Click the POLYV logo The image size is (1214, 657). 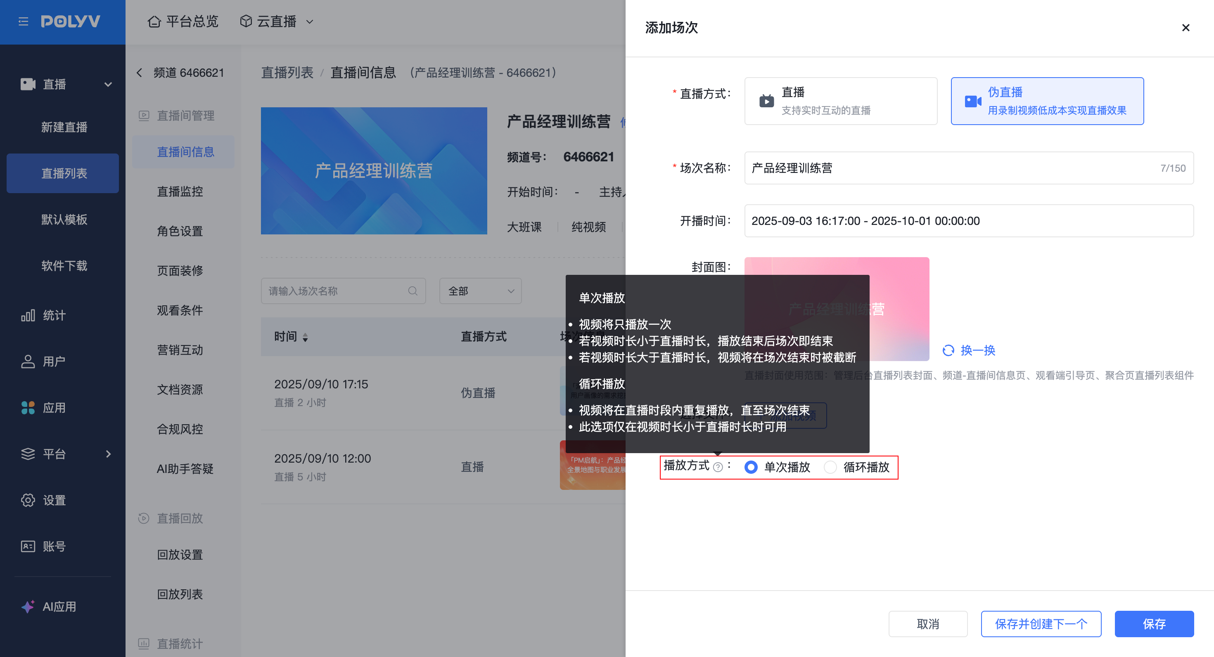click(x=70, y=21)
